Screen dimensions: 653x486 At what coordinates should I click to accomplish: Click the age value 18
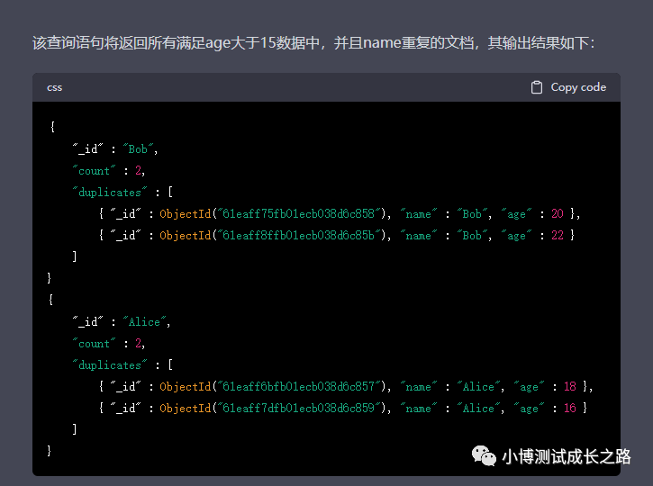tap(570, 387)
